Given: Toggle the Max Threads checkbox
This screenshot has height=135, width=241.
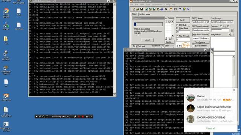Looking at the screenshot, I should pyautogui.click(x=177, y=36).
